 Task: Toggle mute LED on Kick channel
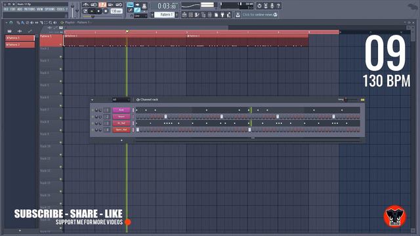tap(93, 110)
